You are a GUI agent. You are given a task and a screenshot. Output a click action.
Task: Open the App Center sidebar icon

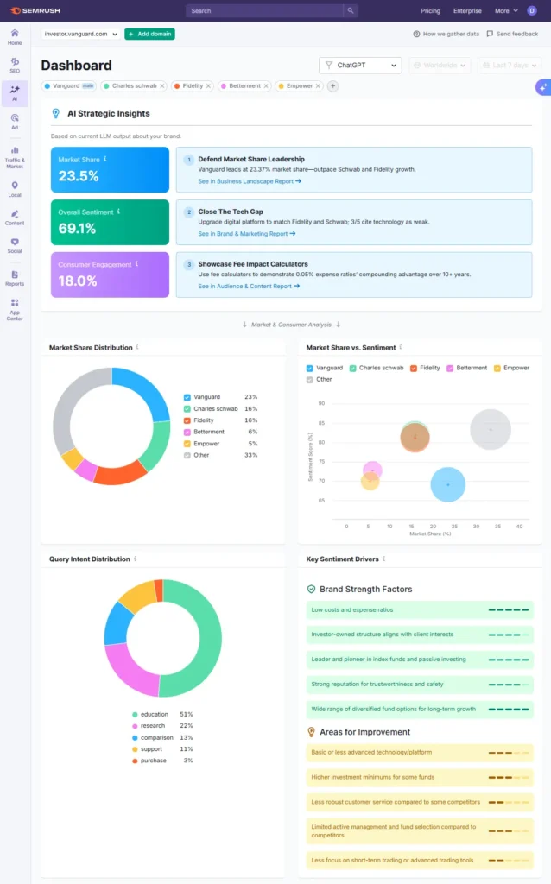15,310
